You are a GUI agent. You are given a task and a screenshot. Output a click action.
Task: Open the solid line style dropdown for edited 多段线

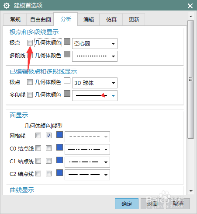[x=95, y=95]
